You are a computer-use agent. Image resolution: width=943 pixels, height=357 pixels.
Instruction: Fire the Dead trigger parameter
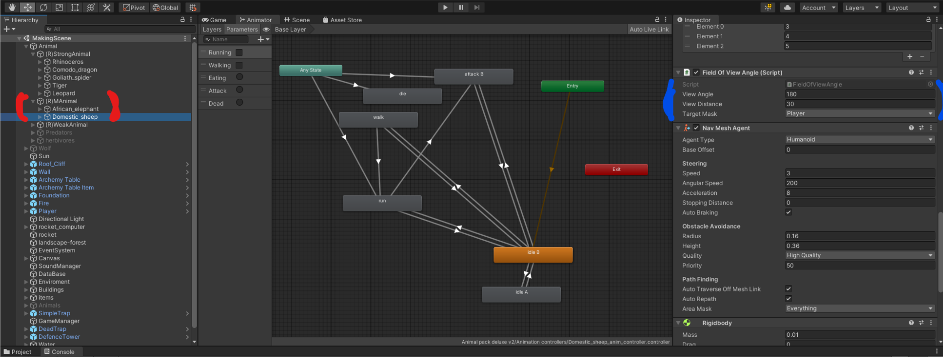(240, 102)
